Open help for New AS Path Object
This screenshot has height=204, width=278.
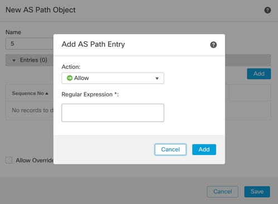(x=267, y=10)
